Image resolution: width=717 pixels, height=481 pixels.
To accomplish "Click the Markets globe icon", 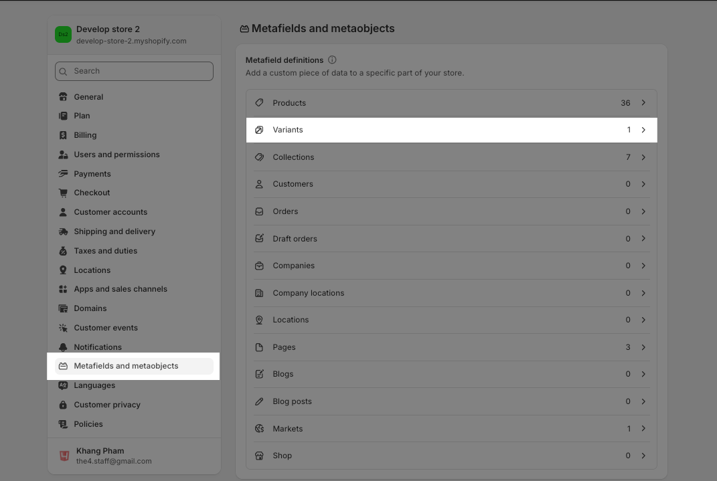I will point(259,429).
